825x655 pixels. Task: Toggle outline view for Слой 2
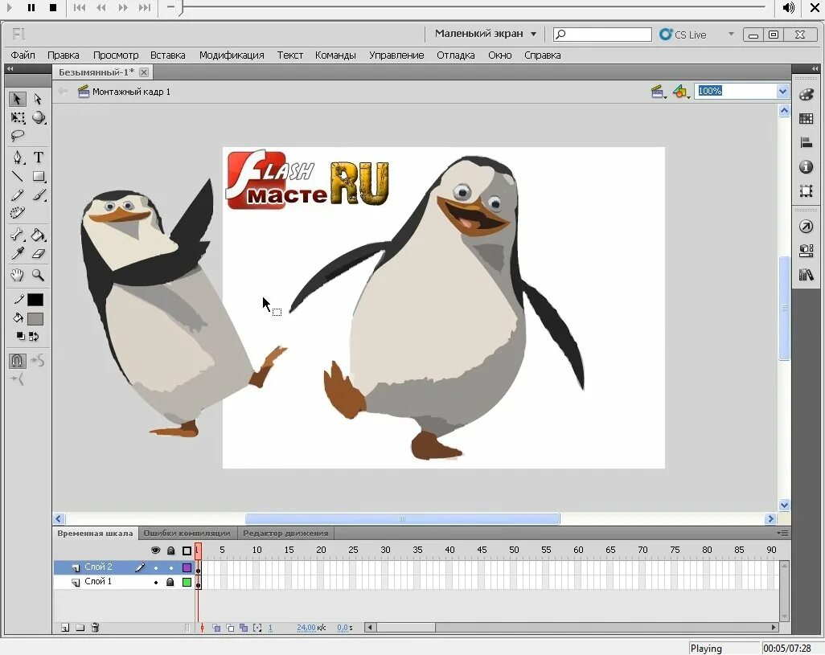tap(187, 567)
